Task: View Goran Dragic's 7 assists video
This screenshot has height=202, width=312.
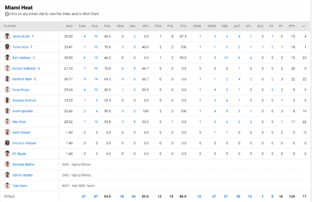Action: [x=239, y=90]
